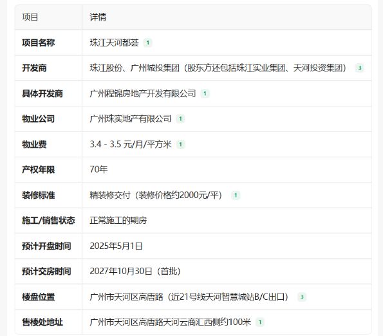Click the 预计交房时间 row label
Screen dimensions: 383x336
point(46,272)
